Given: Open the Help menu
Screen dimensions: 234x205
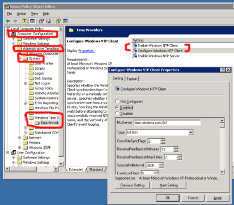Looking at the screenshot, I should 46,14.
